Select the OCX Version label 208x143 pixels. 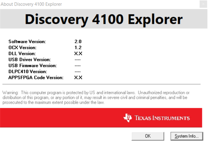coord(22,47)
